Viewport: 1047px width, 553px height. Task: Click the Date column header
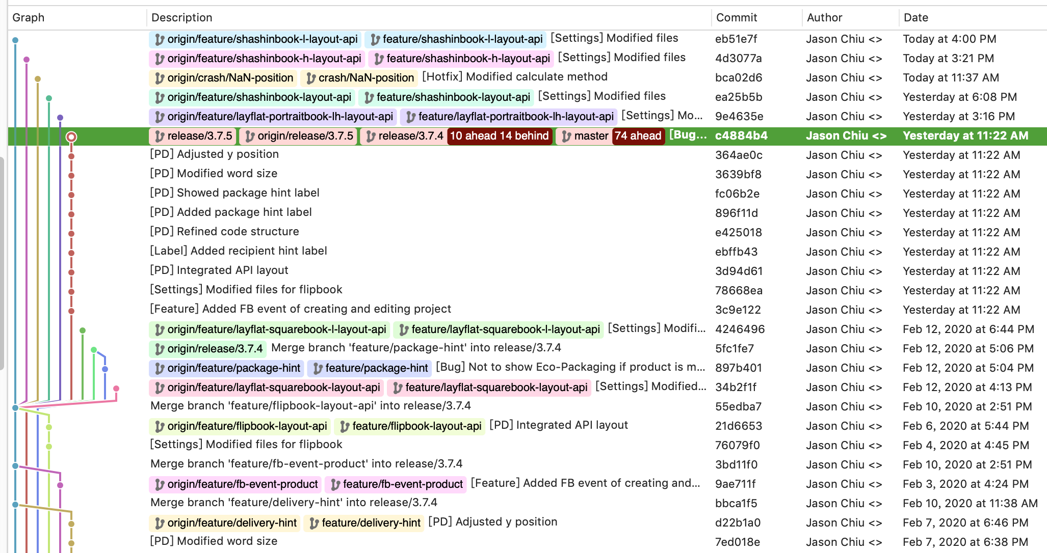click(915, 17)
